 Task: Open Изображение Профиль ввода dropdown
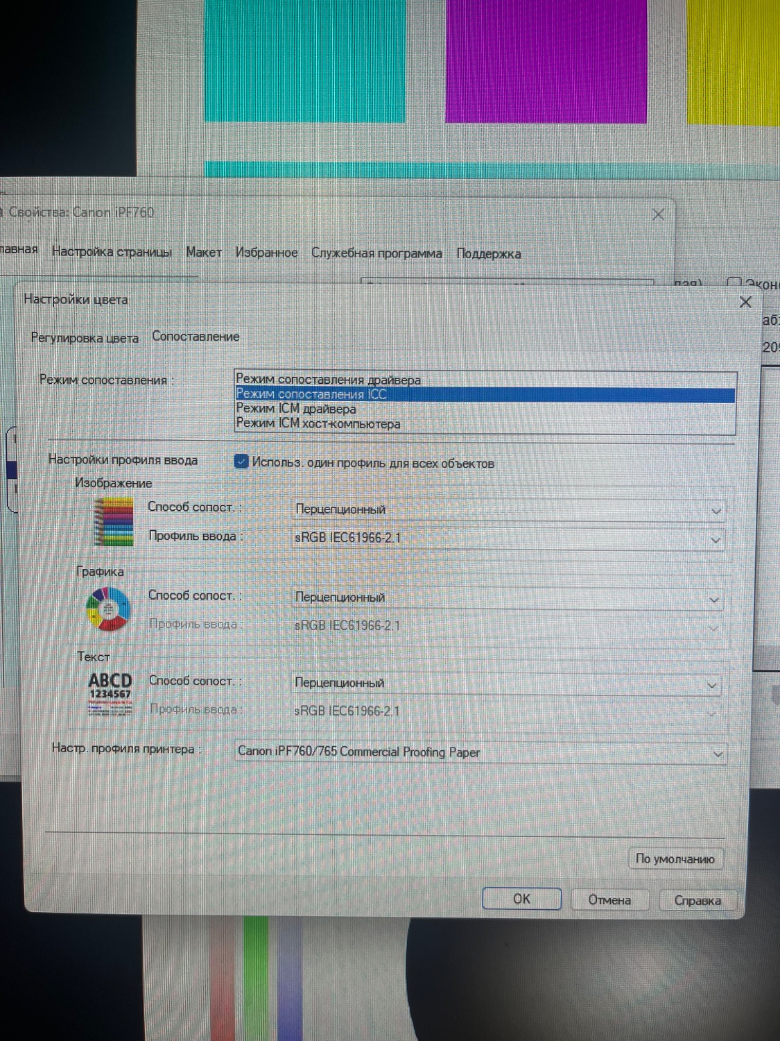click(x=508, y=538)
